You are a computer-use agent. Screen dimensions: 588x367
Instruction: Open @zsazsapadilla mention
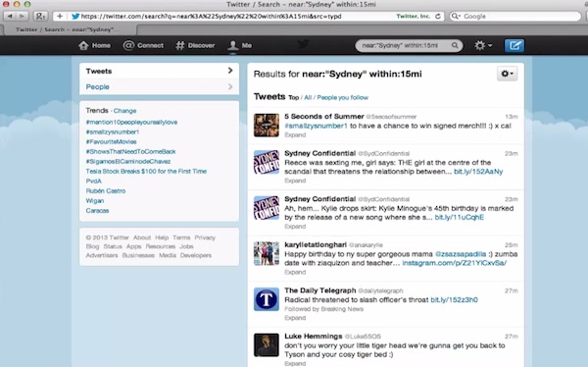(x=461, y=254)
